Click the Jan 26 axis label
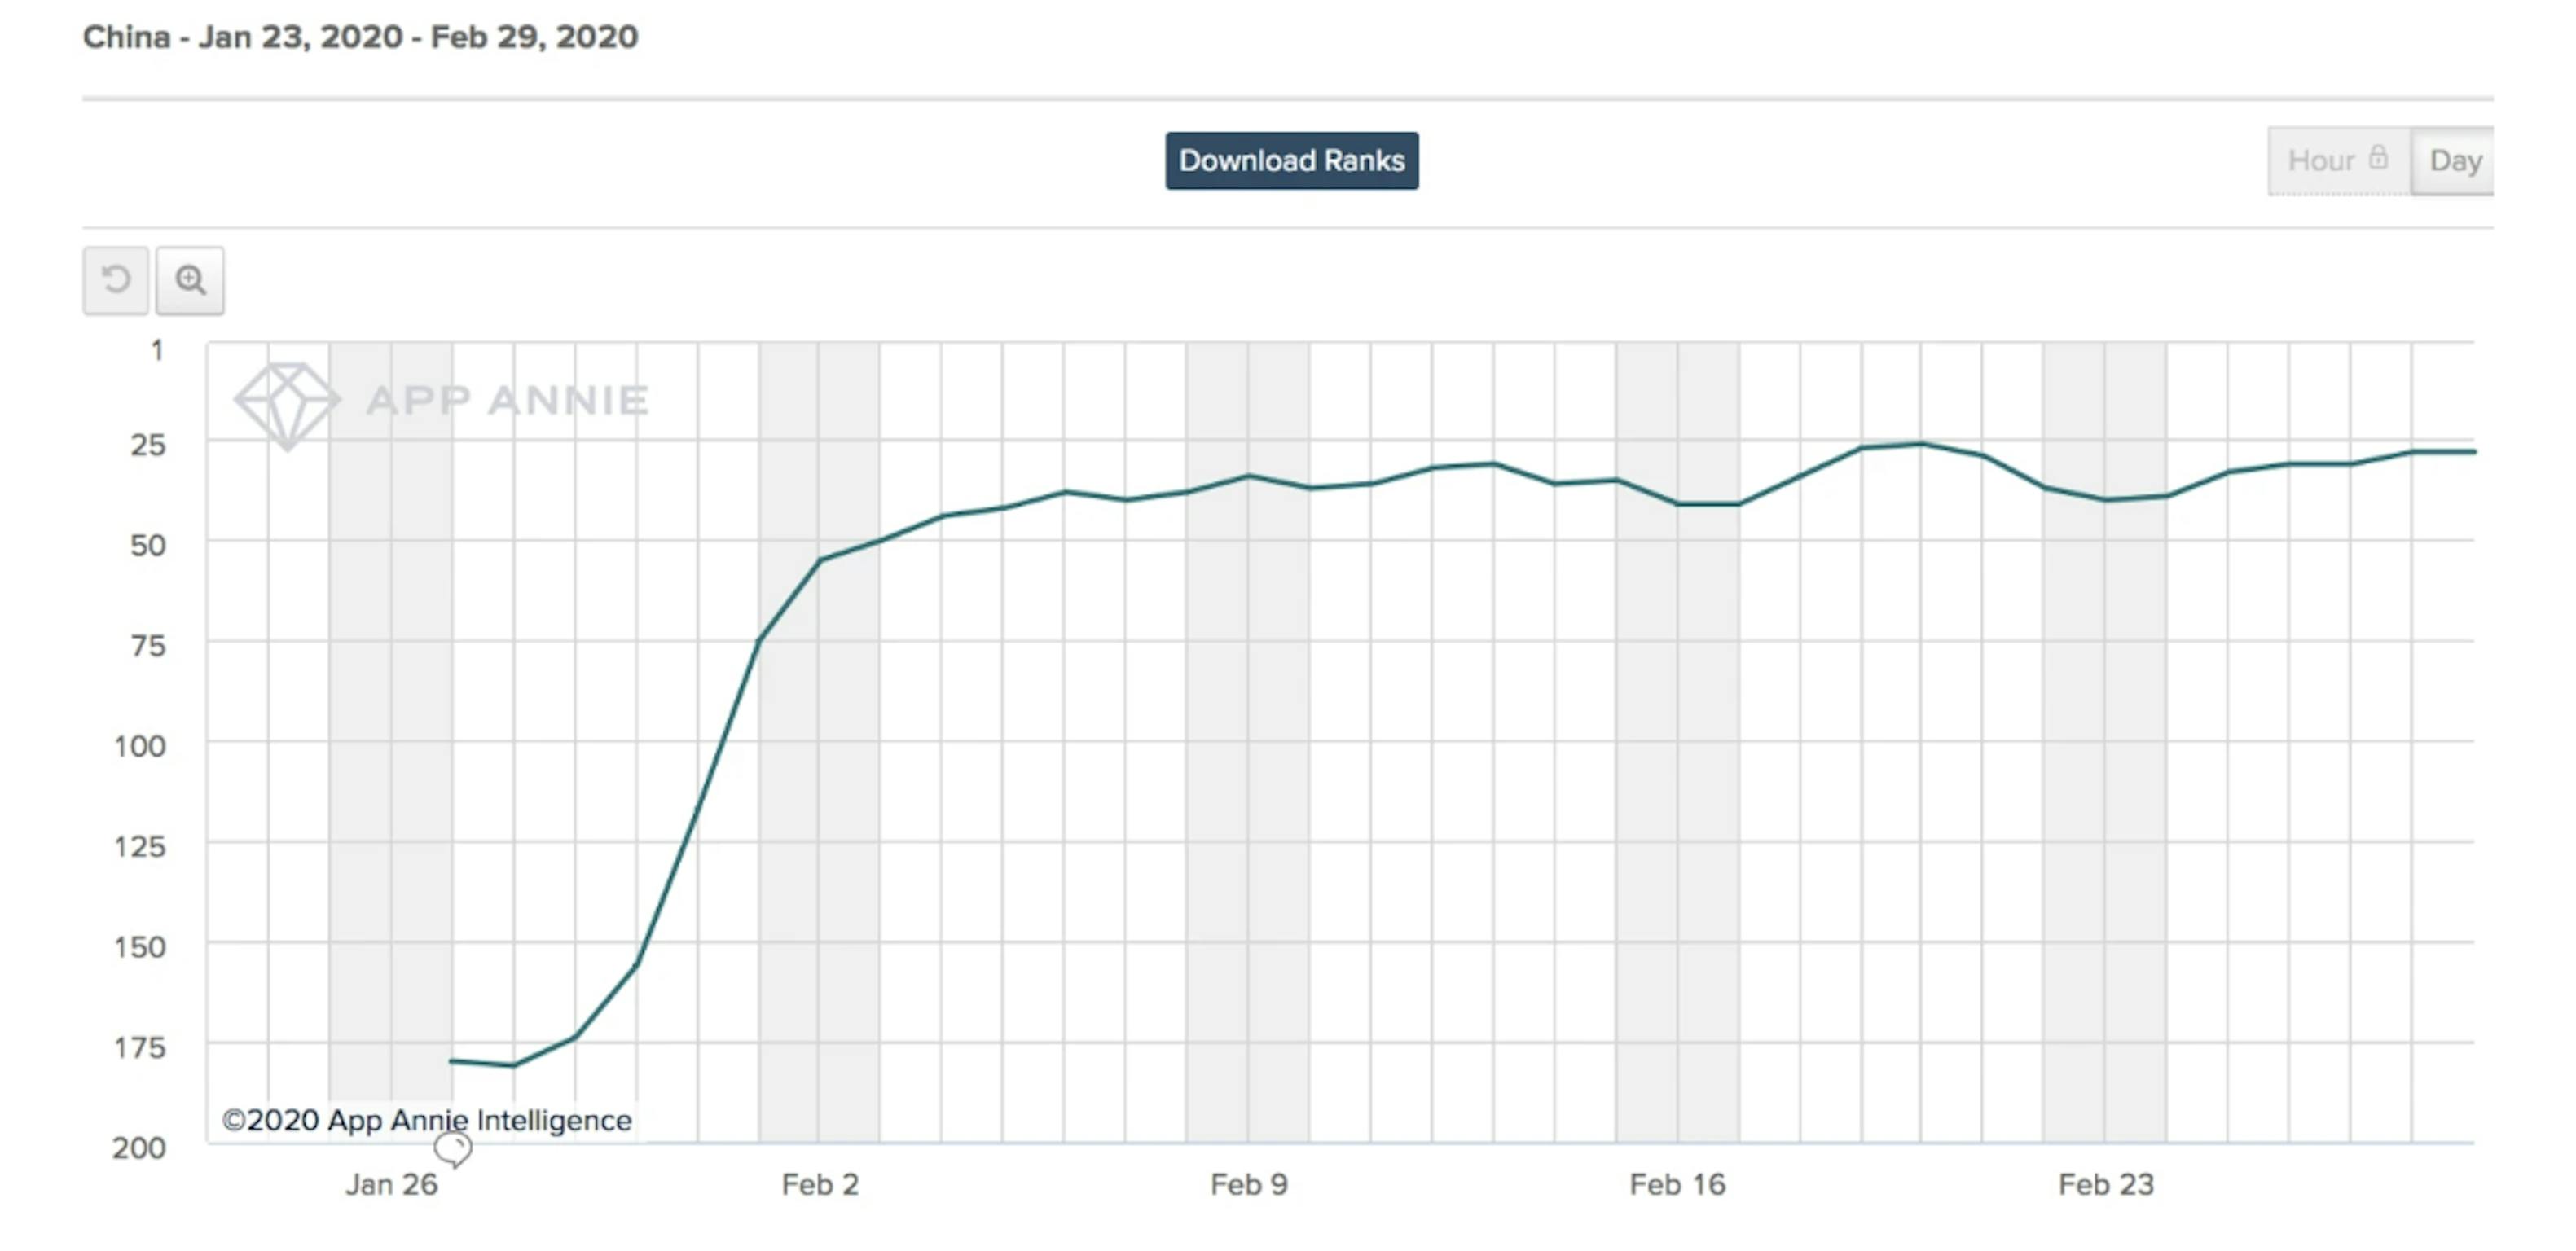The height and width of the screenshot is (1251, 2576). click(391, 1185)
